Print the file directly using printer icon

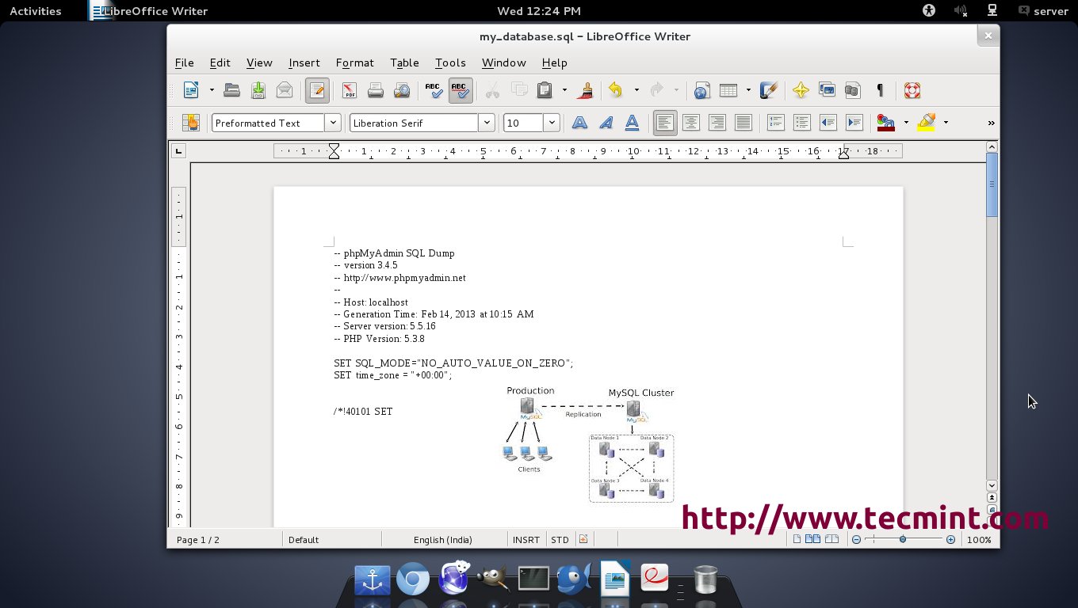tap(376, 90)
